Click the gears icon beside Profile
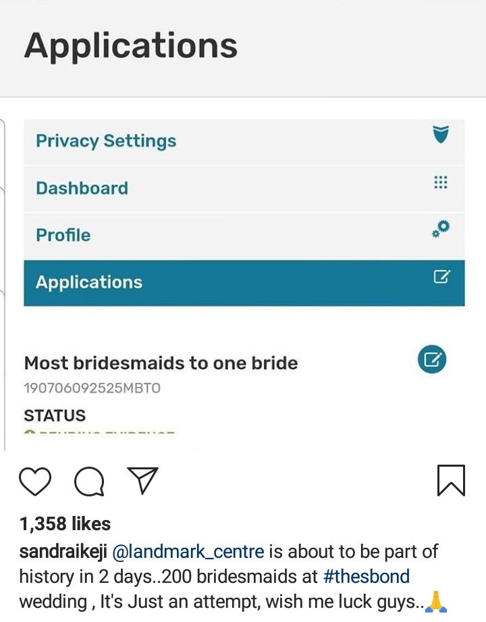This screenshot has height=622, width=486. [441, 230]
